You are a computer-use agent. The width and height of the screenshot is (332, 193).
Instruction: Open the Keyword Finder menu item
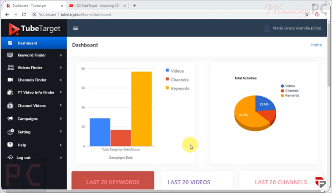(34, 55)
